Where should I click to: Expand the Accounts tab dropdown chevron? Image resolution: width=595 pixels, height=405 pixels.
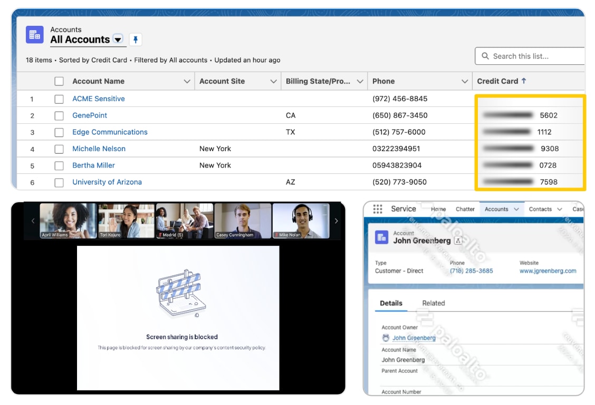[x=516, y=209]
